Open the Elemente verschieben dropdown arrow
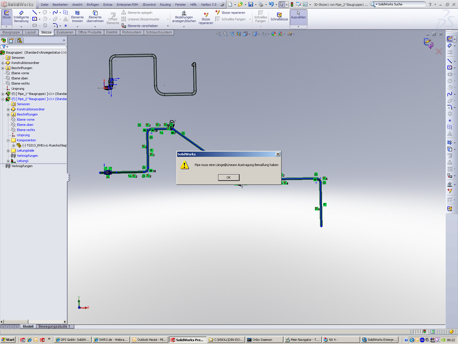This screenshot has width=458, height=344. click(x=168, y=26)
